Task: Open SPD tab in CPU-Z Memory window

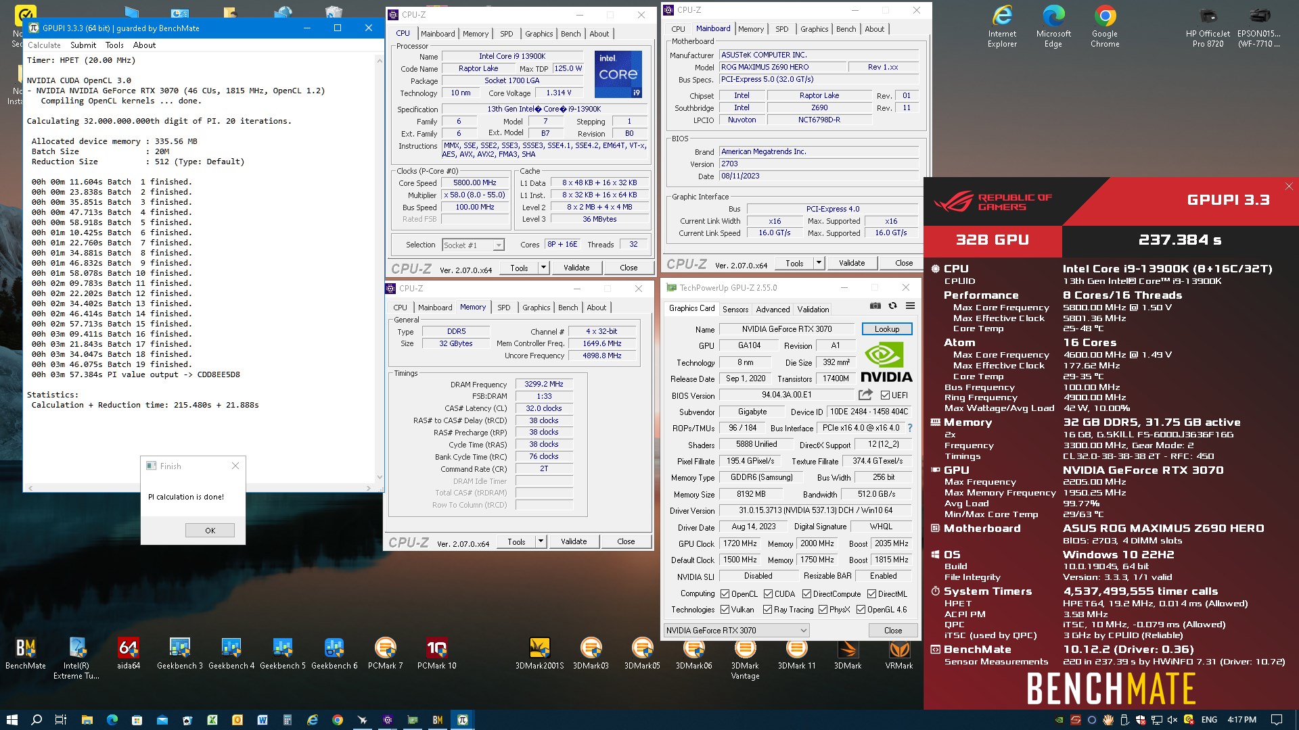Action: [x=503, y=308]
